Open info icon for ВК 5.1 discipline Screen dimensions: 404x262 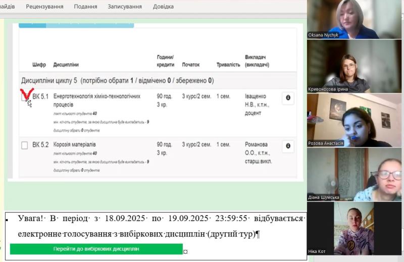click(288, 98)
